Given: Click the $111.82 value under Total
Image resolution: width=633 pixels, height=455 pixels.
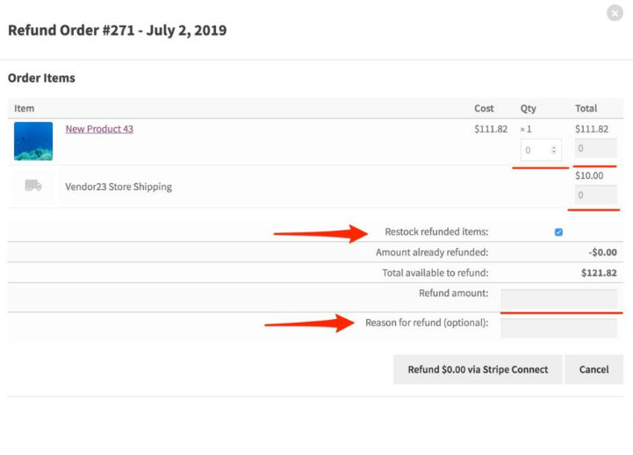Looking at the screenshot, I should point(592,129).
